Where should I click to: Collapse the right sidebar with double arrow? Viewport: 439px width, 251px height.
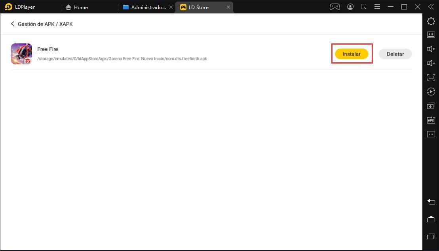pos(431,7)
